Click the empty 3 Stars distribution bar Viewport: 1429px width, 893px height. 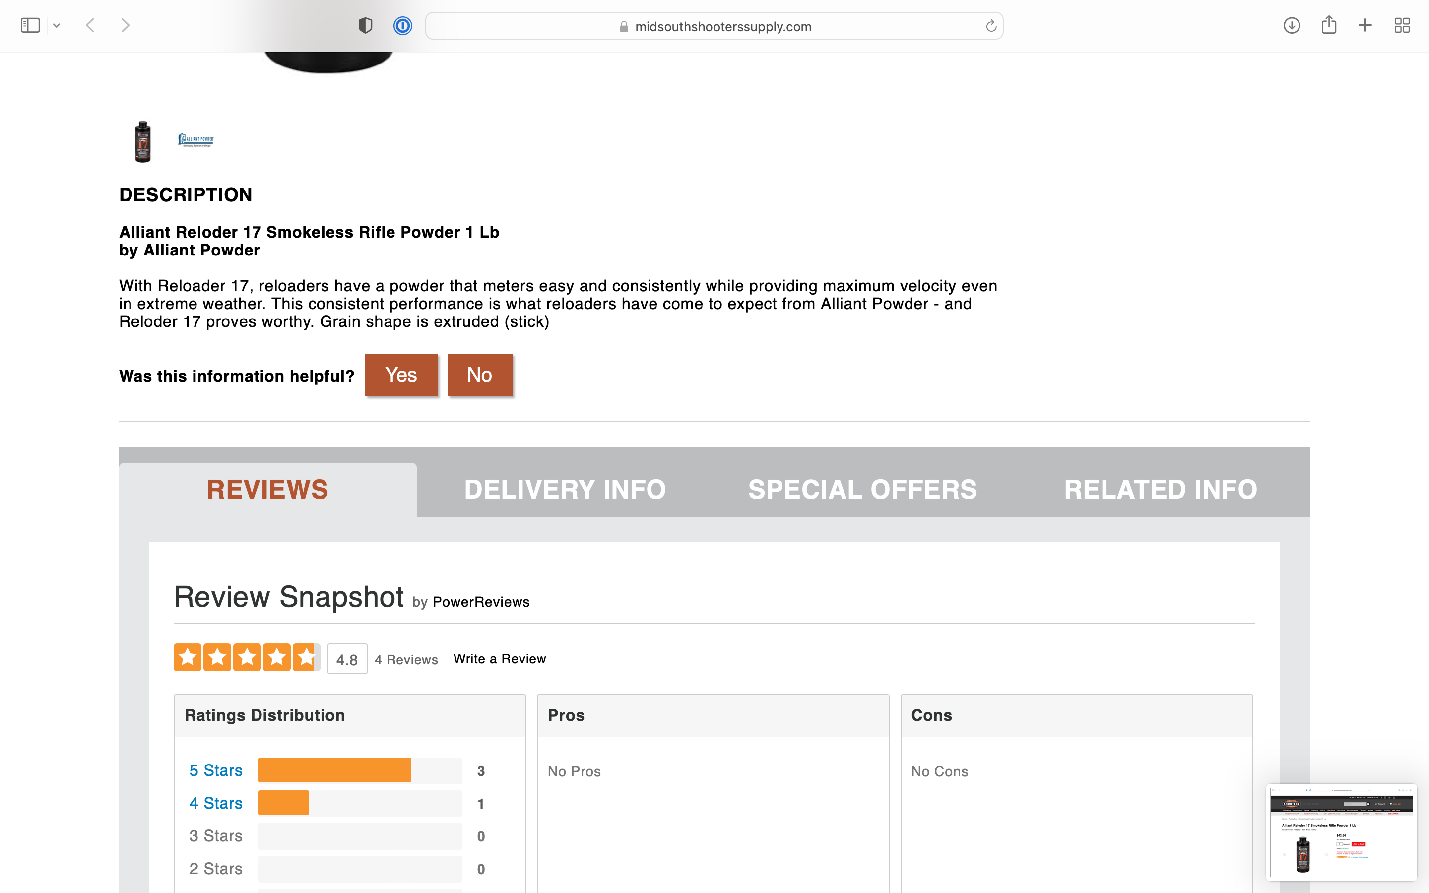[x=360, y=836]
